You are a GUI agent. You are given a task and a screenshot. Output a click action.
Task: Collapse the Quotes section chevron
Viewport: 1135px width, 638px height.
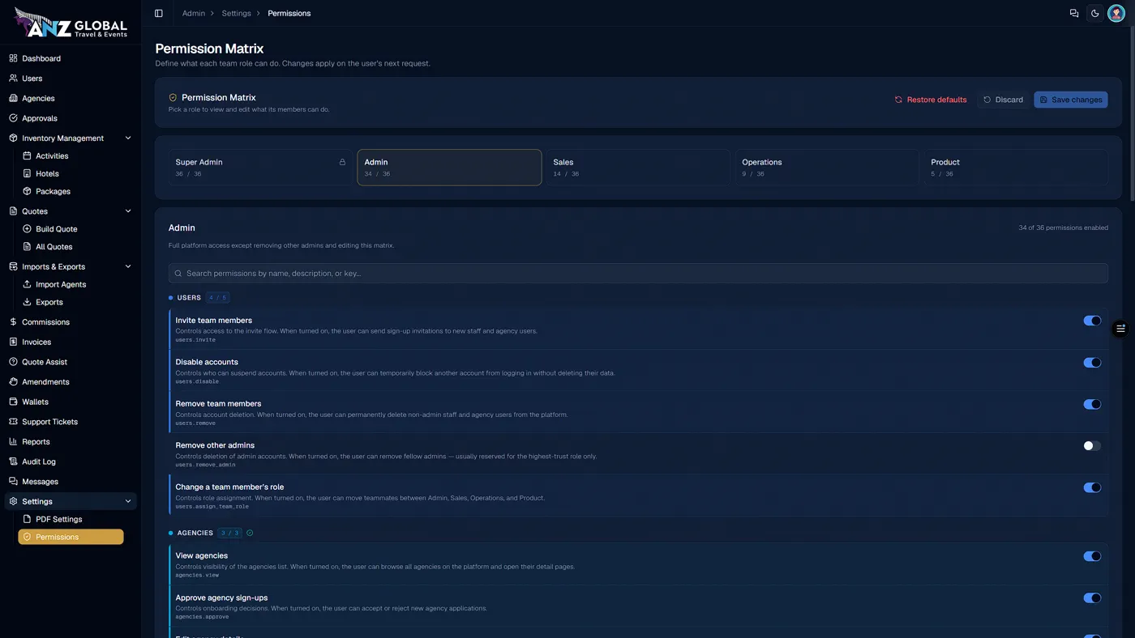[x=128, y=211]
